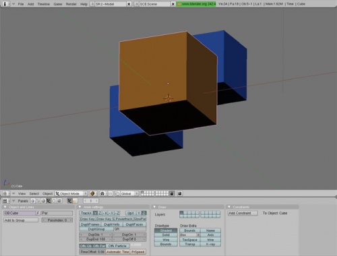The image size is (337, 256).
Task: Click the Add to Group button
Action: (21, 220)
